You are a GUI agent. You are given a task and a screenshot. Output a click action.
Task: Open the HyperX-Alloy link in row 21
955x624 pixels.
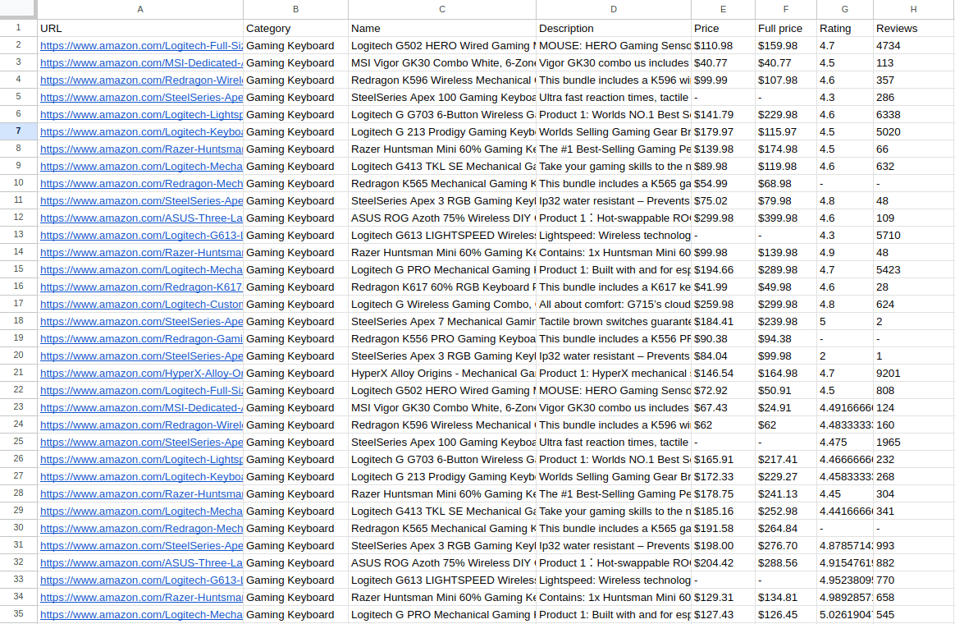click(x=141, y=373)
